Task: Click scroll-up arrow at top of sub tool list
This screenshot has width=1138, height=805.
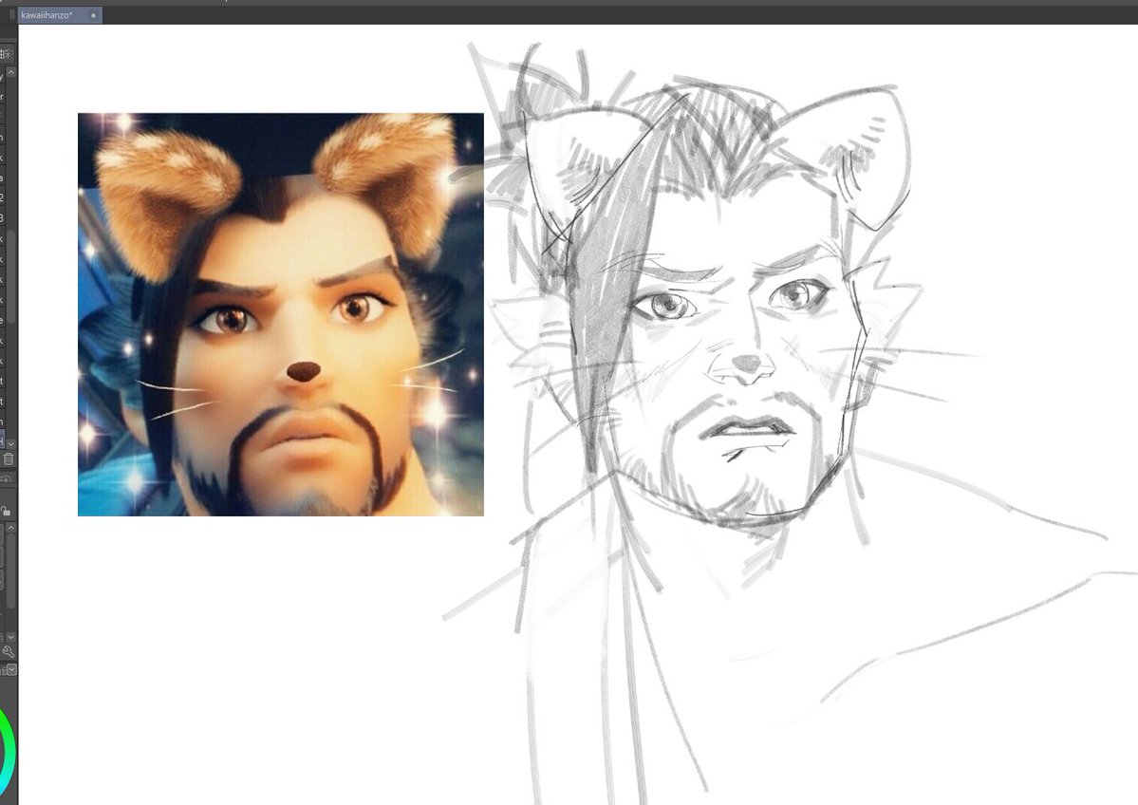Action: 10,73
